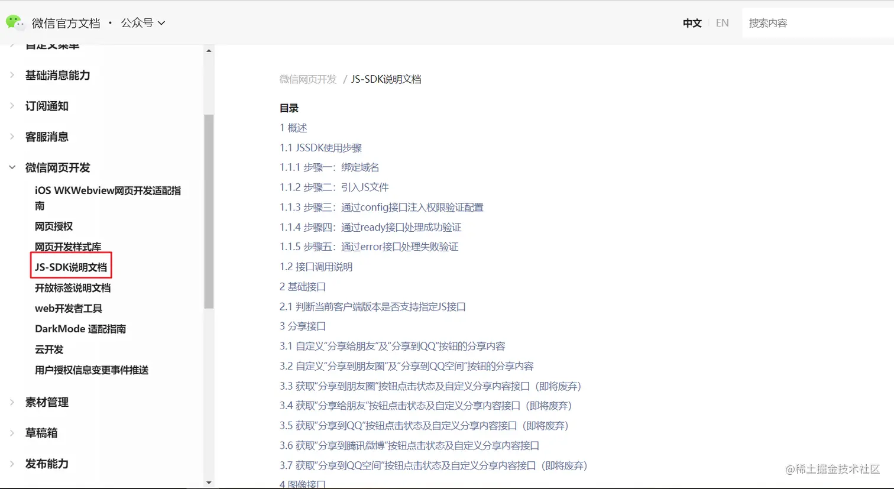Screen dimensions: 894x489
Task: Open 开放标签说明文档 sidebar item
Action: [73, 288]
